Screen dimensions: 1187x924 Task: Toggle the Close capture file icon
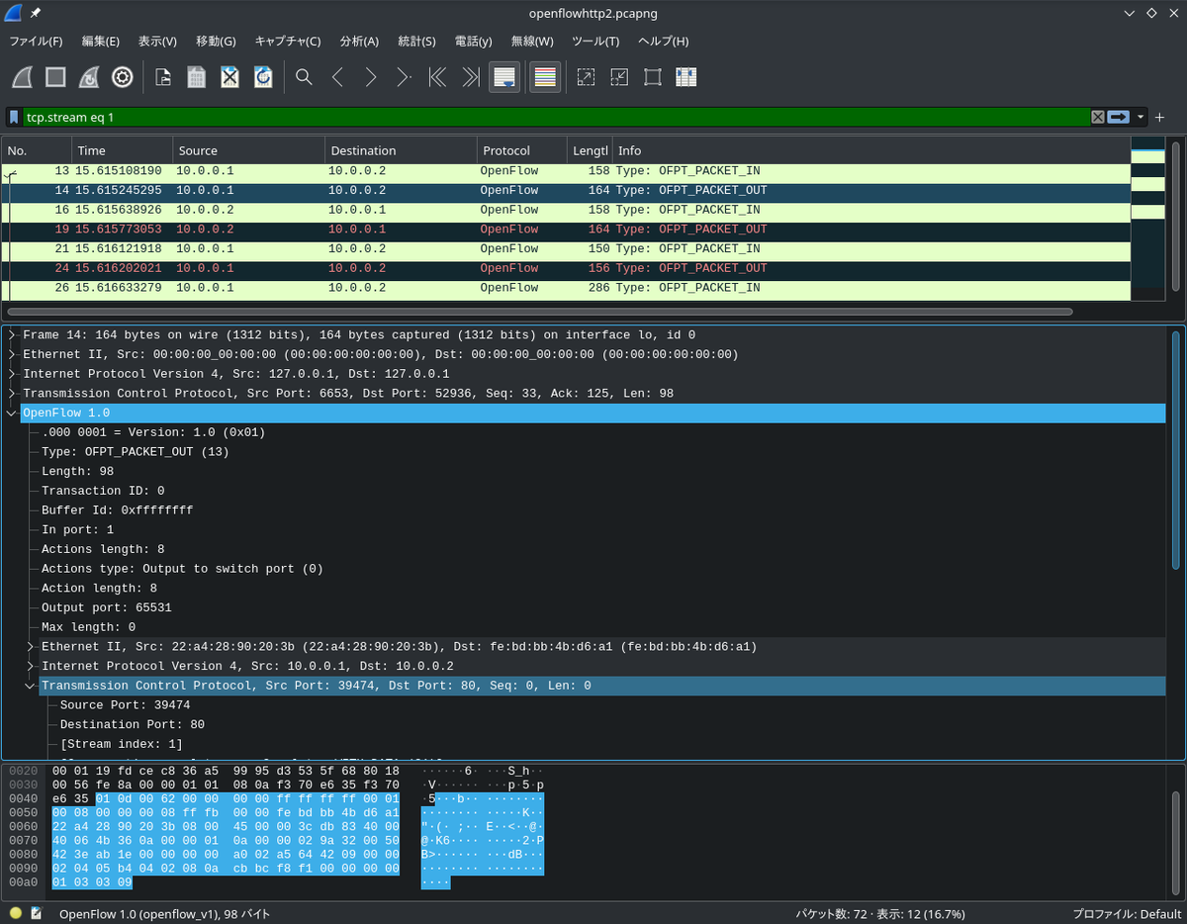click(229, 76)
